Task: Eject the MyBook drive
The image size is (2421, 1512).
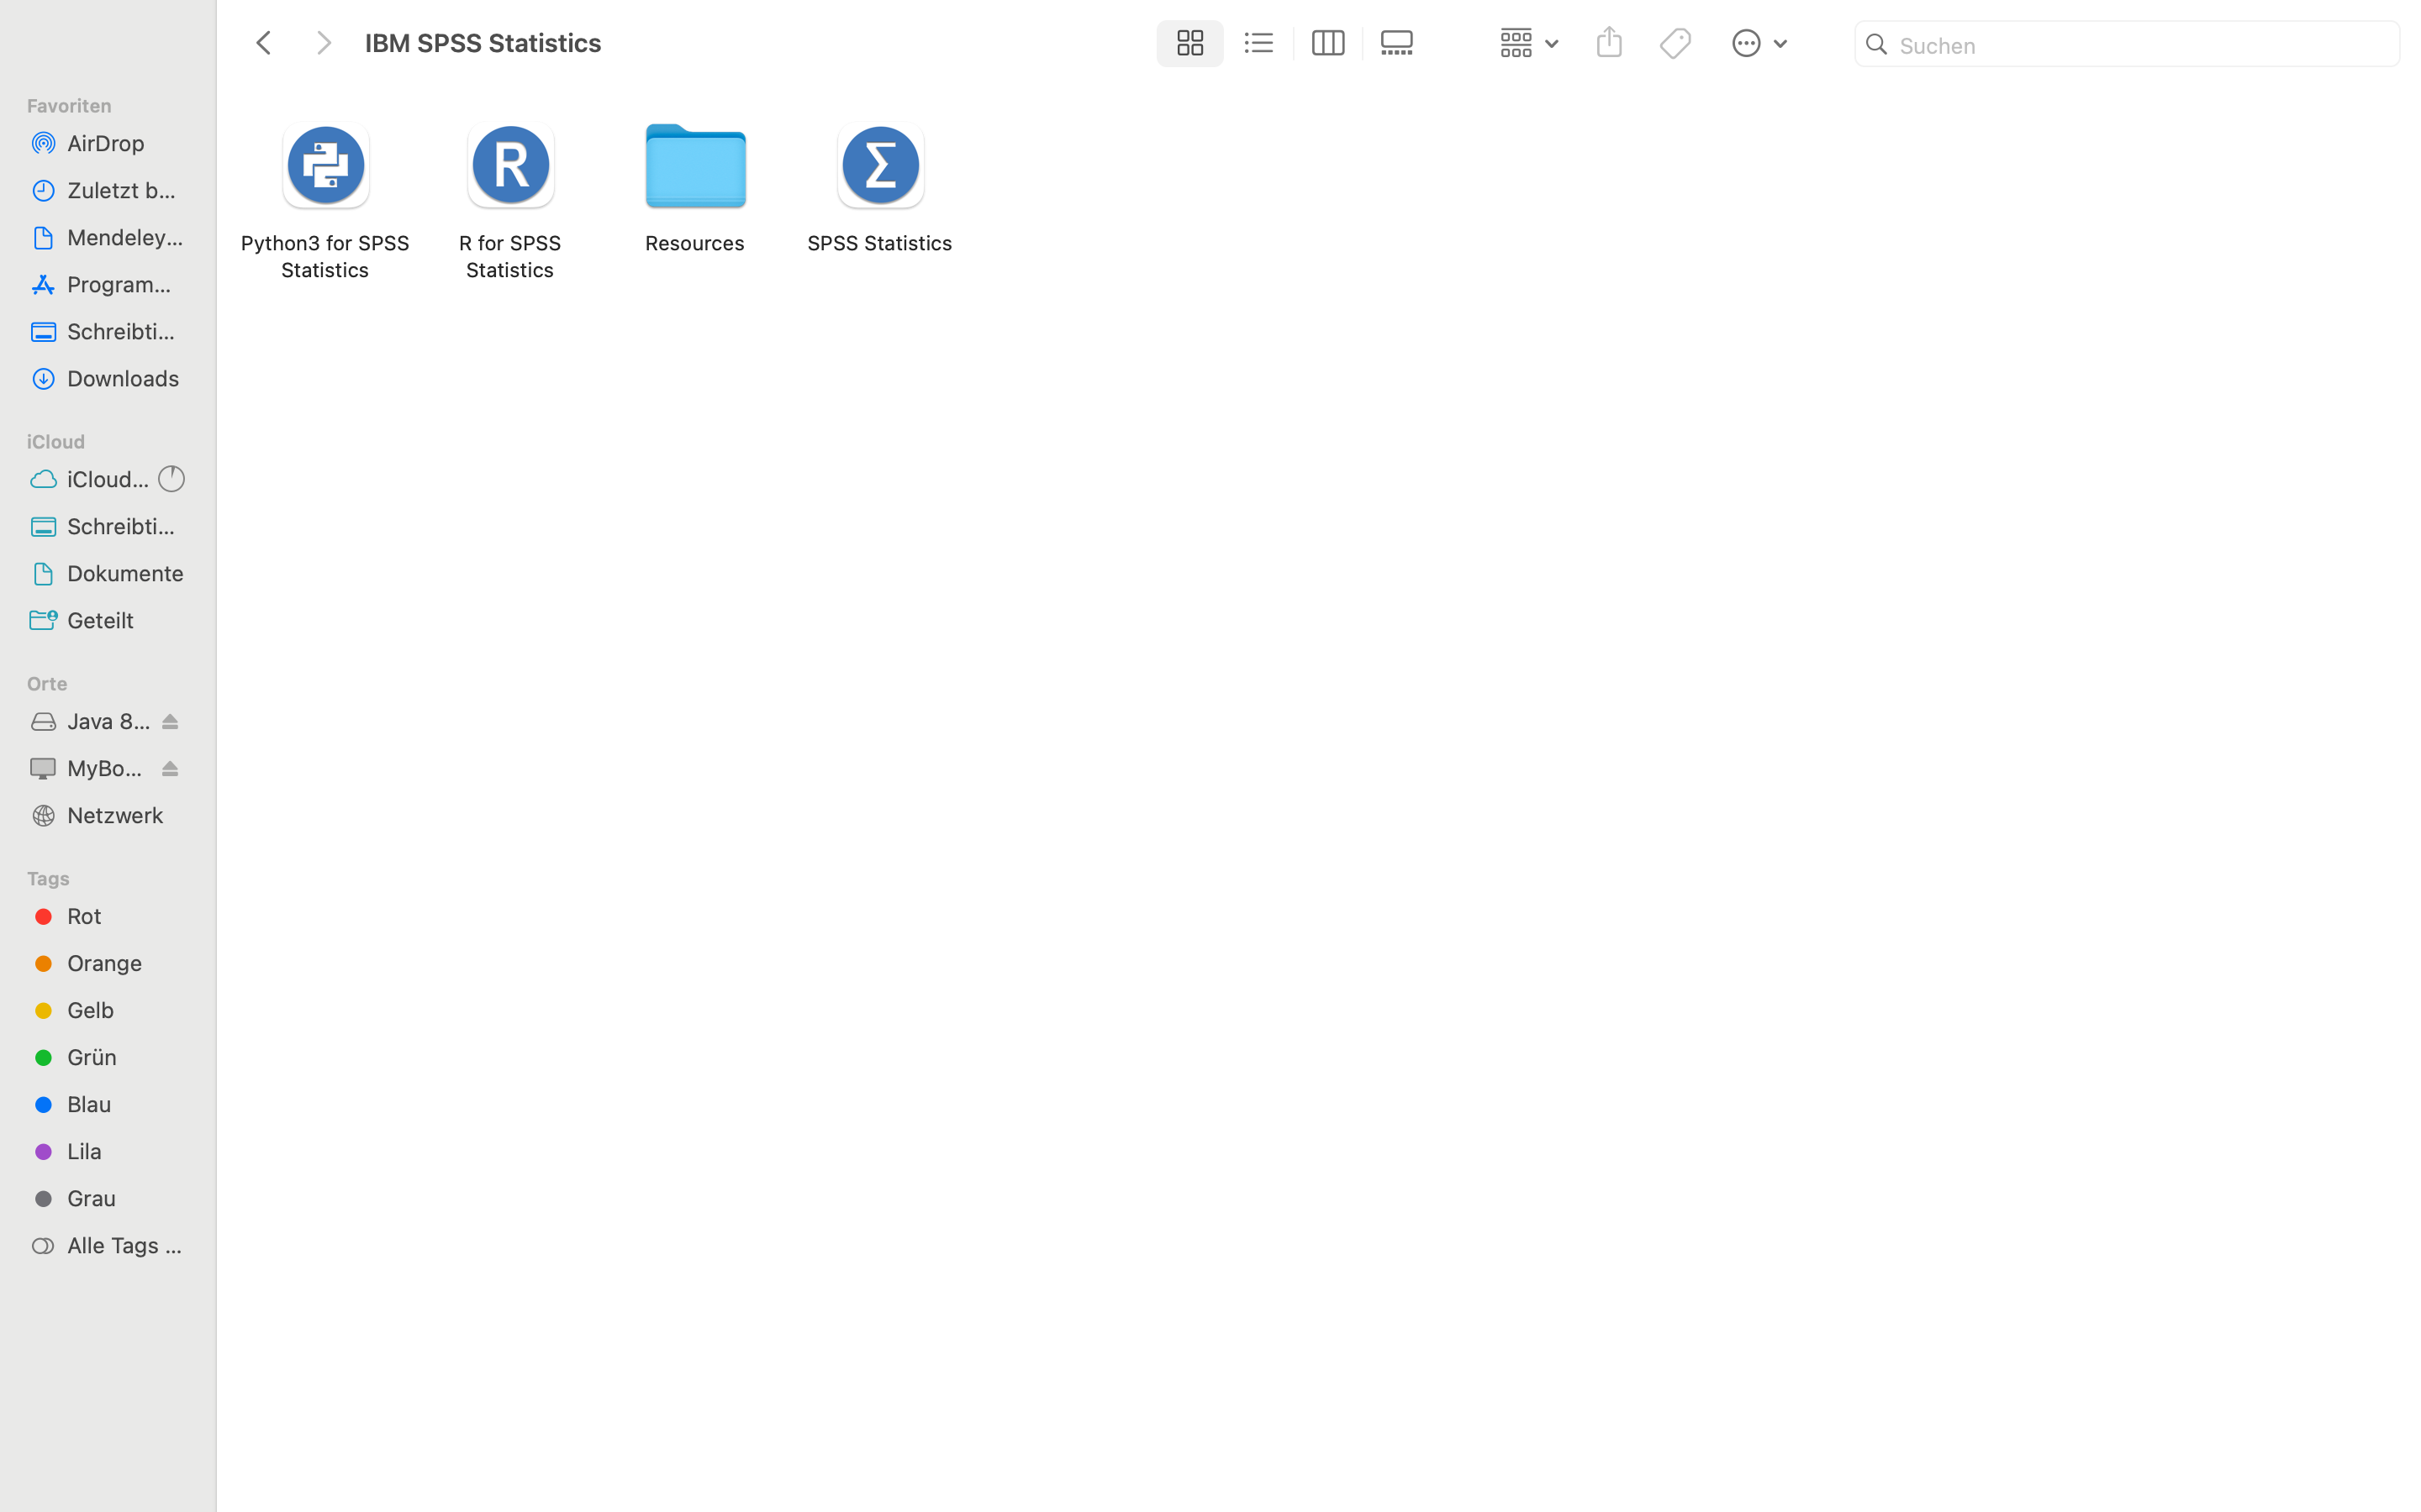Action: pos(170,768)
